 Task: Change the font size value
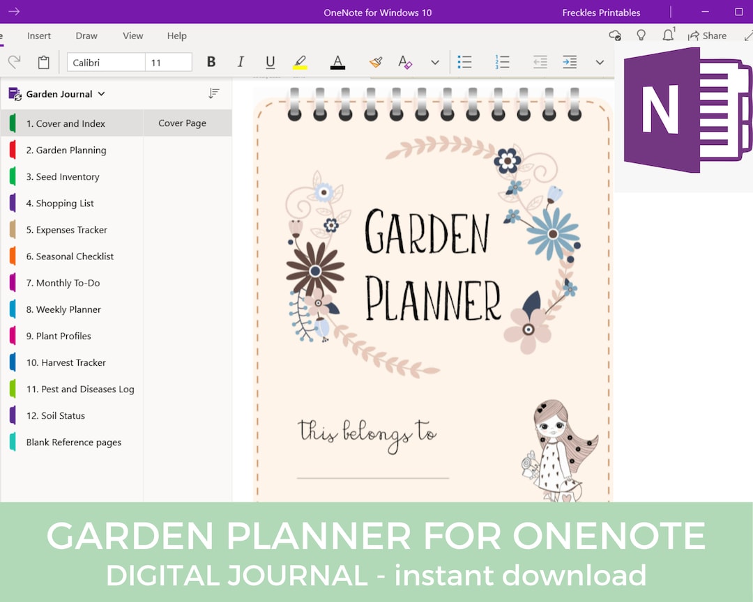tap(168, 62)
